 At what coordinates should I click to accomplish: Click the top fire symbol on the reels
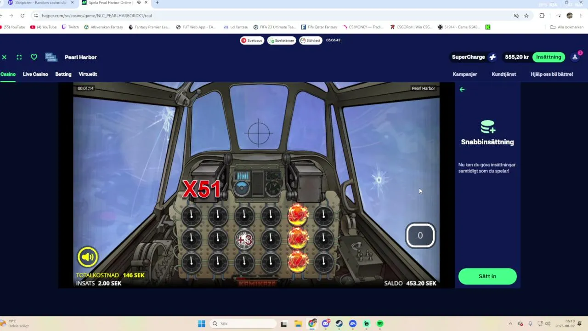coord(298,215)
